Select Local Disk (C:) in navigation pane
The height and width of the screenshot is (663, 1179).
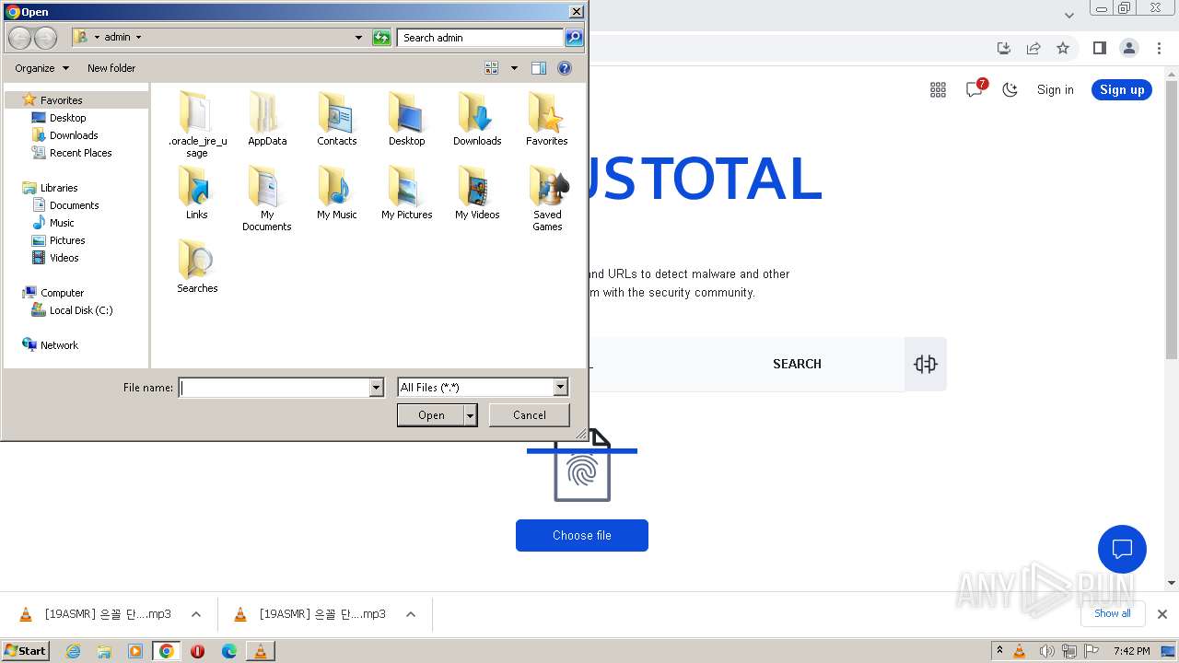point(81,310)
